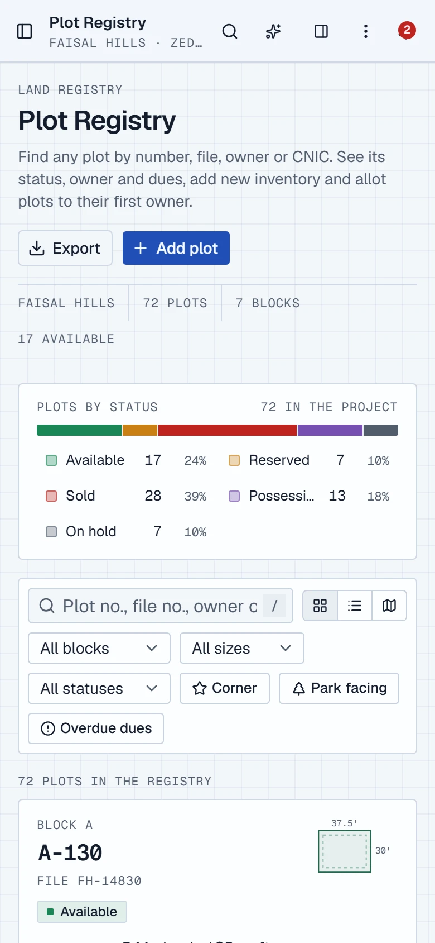
Task: Click the BLOCK A label
Action: point(65,825)
